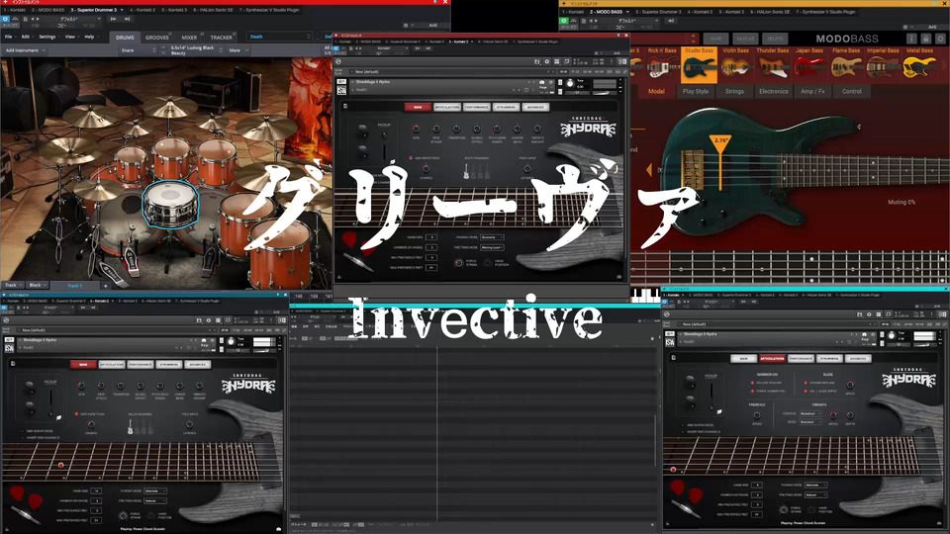Select Rick n' Bass model thumbnail
Image resolution: width=950 pixels, height=534 pixels.
point(662,64)
